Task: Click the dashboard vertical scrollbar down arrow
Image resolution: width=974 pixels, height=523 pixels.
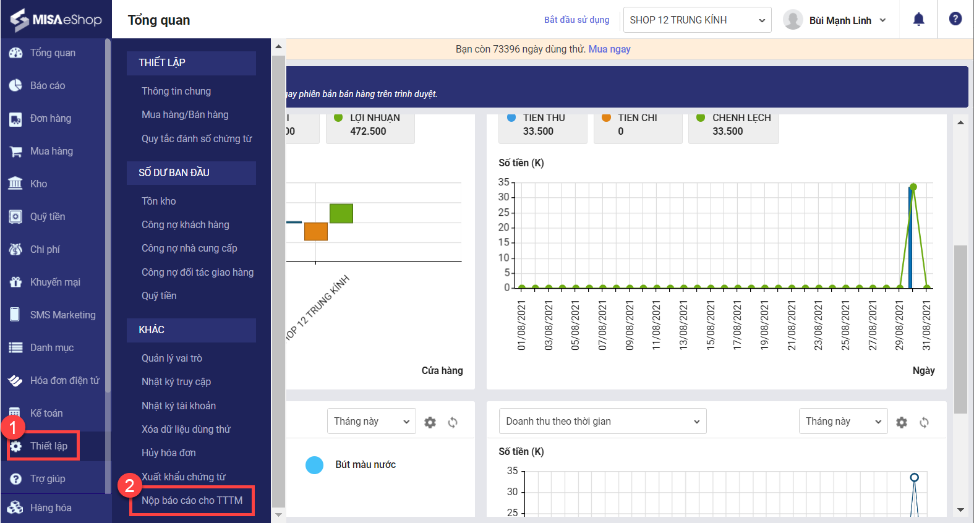Action: (x=960, y=510)
